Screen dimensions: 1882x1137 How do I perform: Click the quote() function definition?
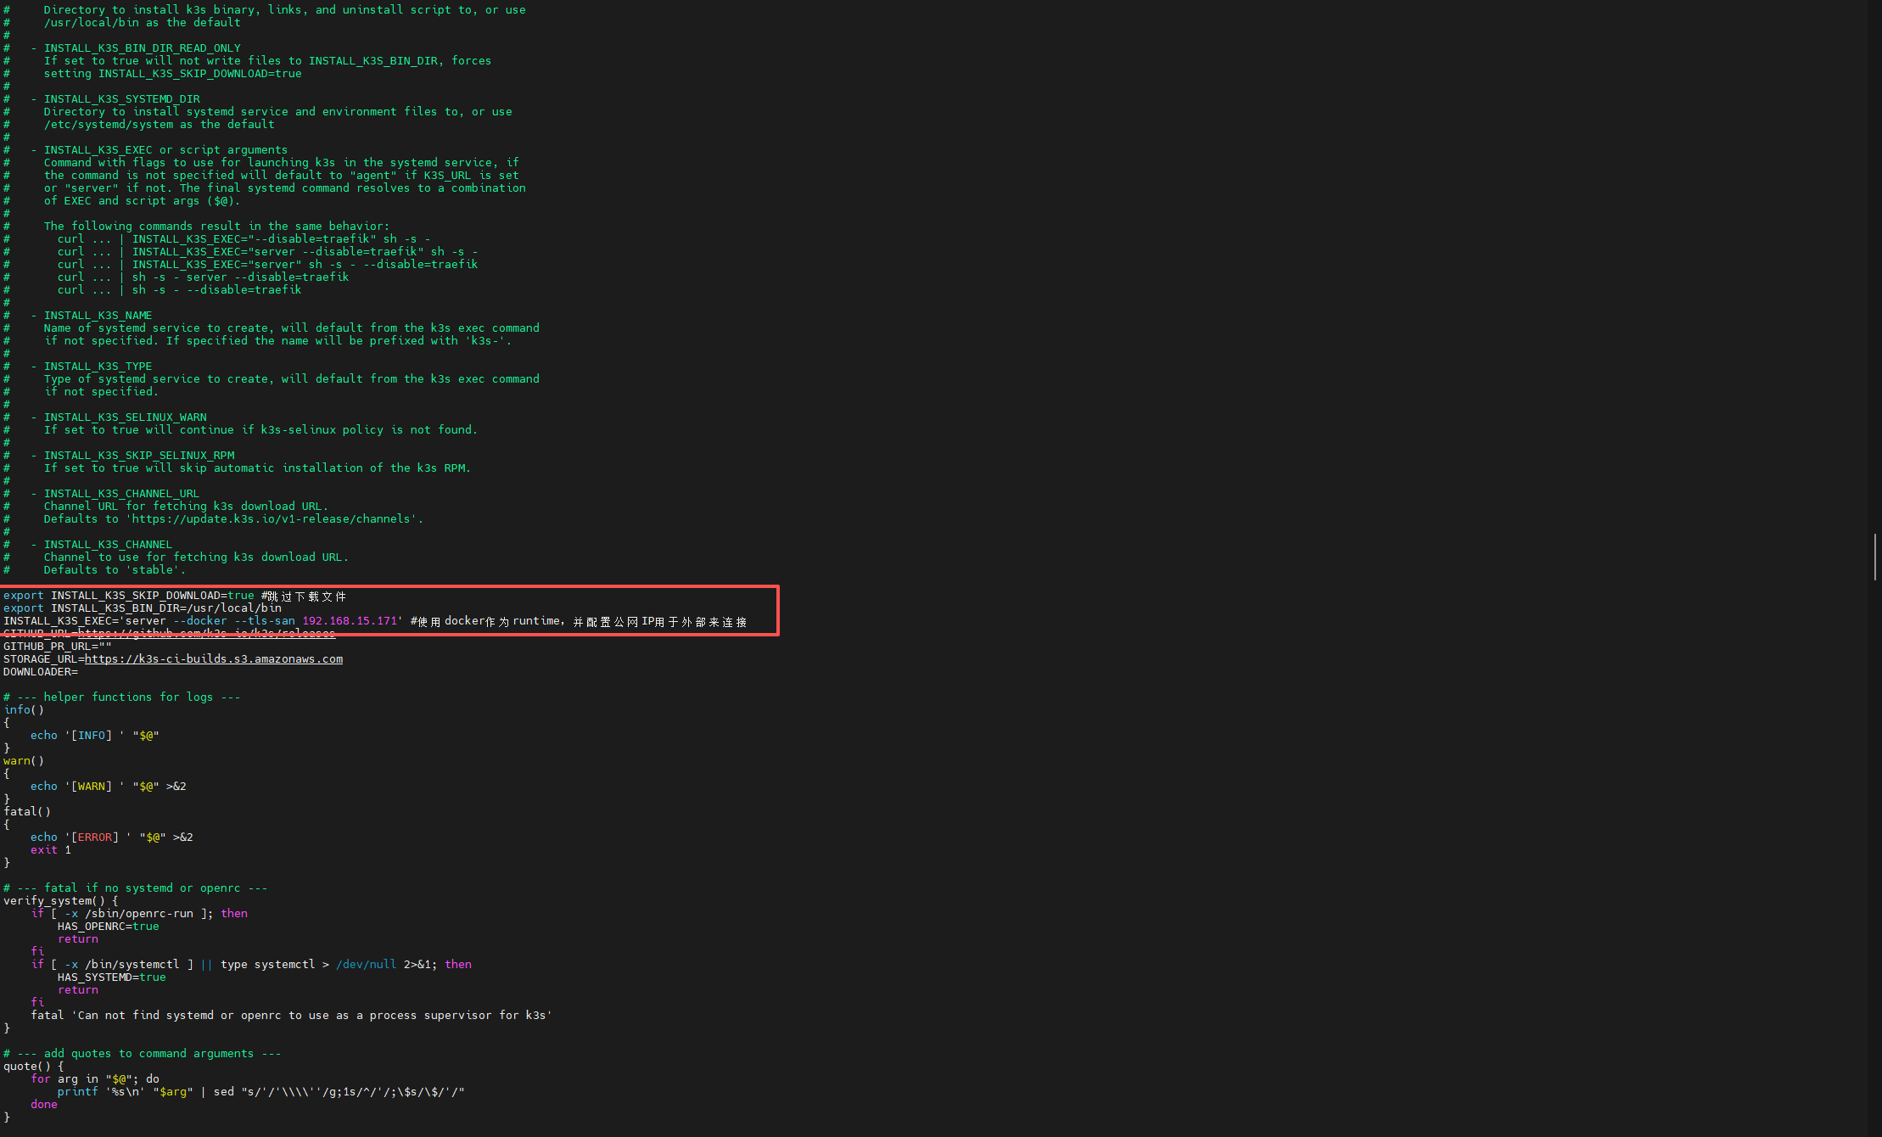26,1067
